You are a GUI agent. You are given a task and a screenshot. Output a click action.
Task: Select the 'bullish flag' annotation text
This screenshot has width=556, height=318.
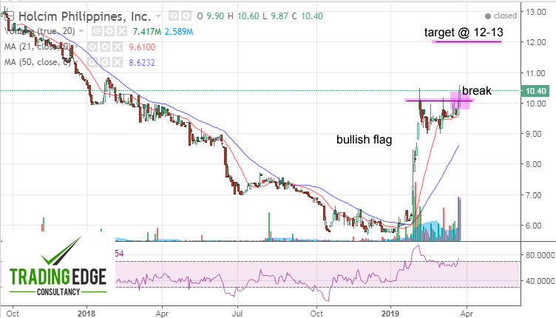(365, 139)
